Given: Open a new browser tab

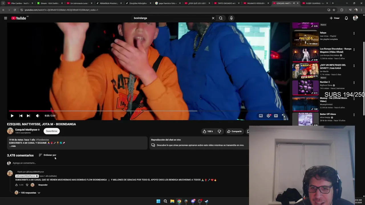Looking at the screenshot, I should [333, 3].
